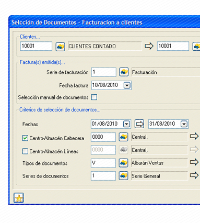
Task: Click the star favorites icon at bottom
Action: pos(19,198)
